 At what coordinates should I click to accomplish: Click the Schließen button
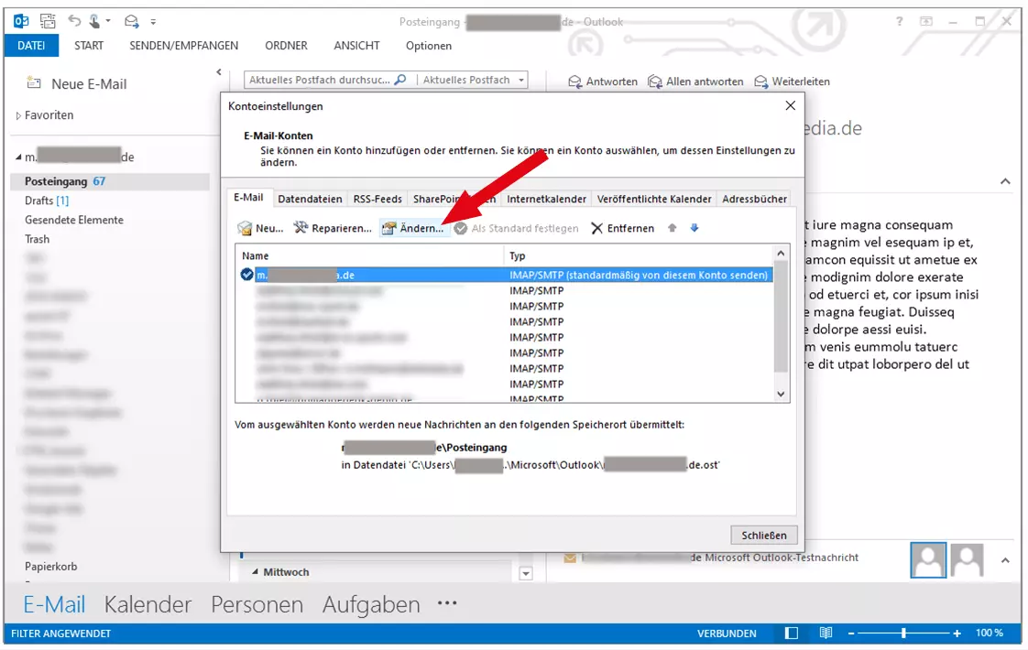[x=763, y=535]
